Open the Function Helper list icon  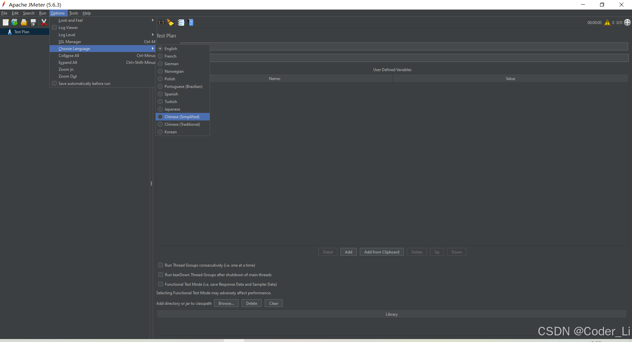click(181, 22)
